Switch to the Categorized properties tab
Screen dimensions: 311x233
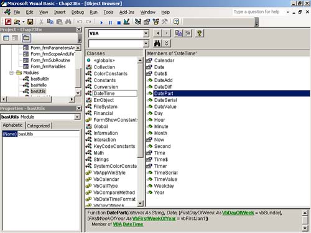coord(39,126)
